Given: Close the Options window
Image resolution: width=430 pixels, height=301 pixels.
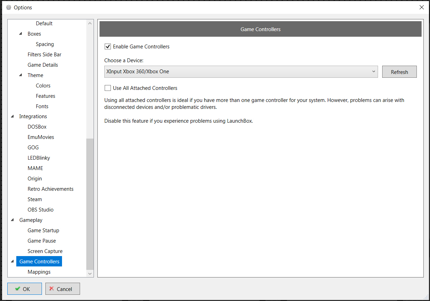Looking at the screenshot, I should pos(421,7).
